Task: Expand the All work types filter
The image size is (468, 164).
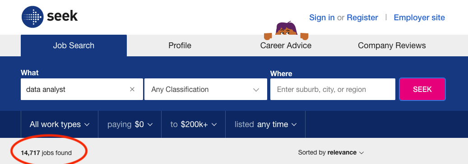Action: tap(60, 124)
